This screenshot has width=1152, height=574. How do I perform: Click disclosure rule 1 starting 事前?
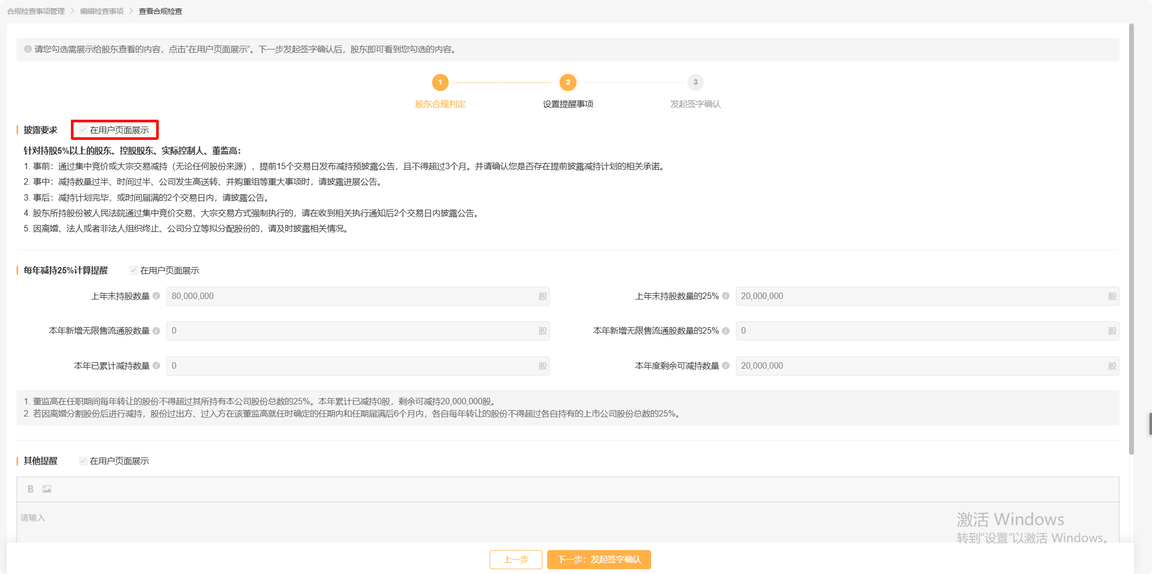pyautogui.click(x=345, y=167)
